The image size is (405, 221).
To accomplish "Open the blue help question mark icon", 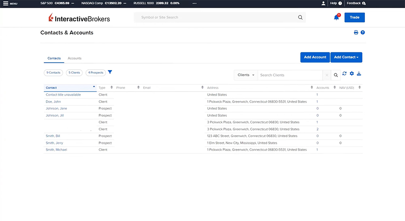I will coord(363,32).
